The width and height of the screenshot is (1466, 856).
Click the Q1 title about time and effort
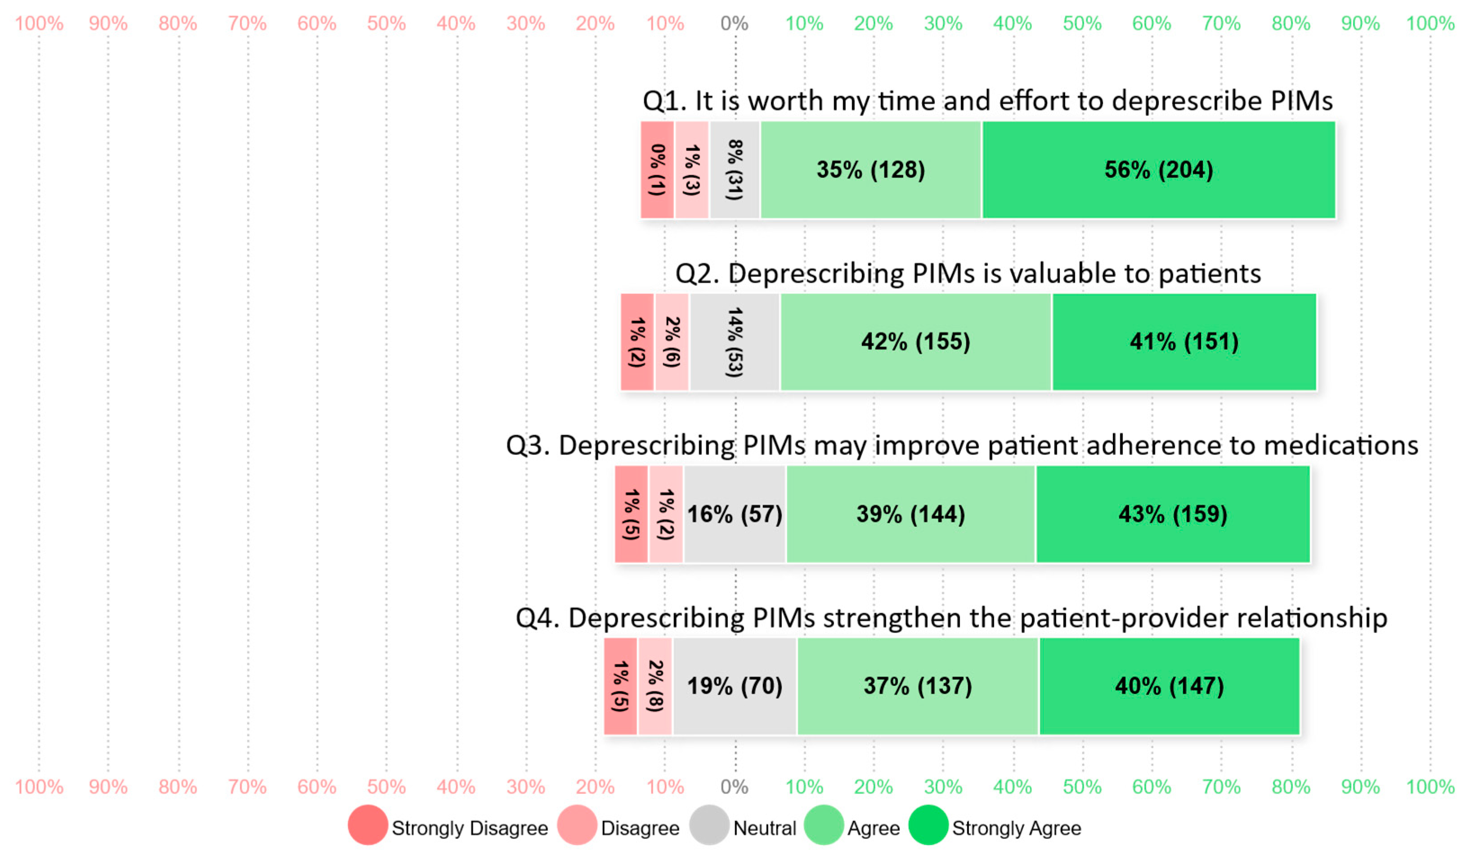987,101
